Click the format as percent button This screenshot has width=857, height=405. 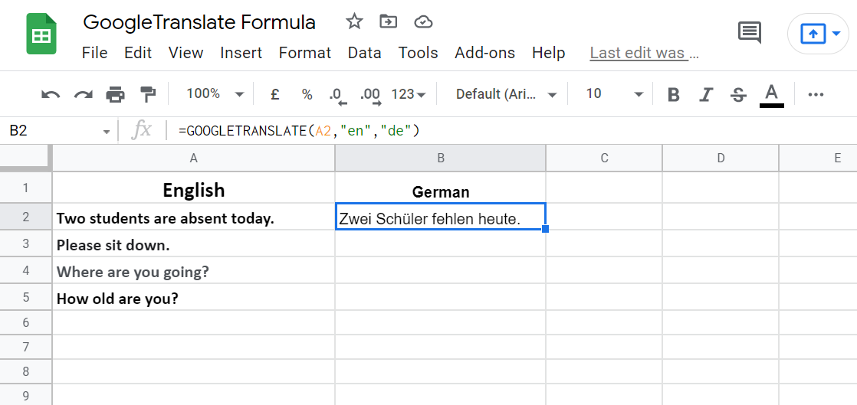coord(307,94)
